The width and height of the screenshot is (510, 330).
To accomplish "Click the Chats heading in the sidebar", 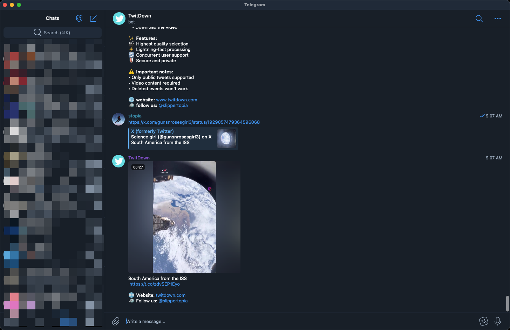I will coord(53,18).
